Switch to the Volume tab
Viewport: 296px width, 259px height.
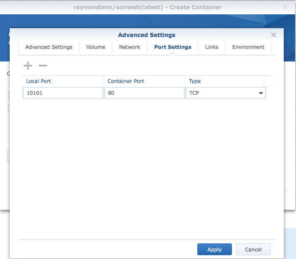[96, 47]
